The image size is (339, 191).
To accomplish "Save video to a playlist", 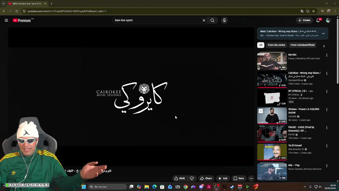I will (x=239, y=178).
